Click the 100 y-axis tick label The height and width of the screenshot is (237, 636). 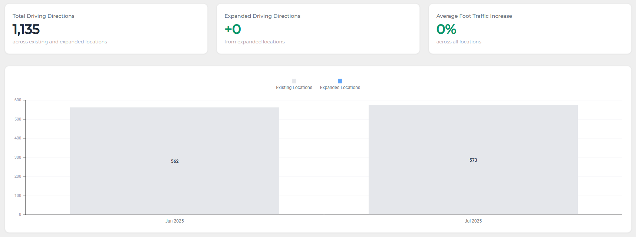18,196
